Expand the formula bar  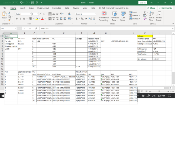click(173, 28)
